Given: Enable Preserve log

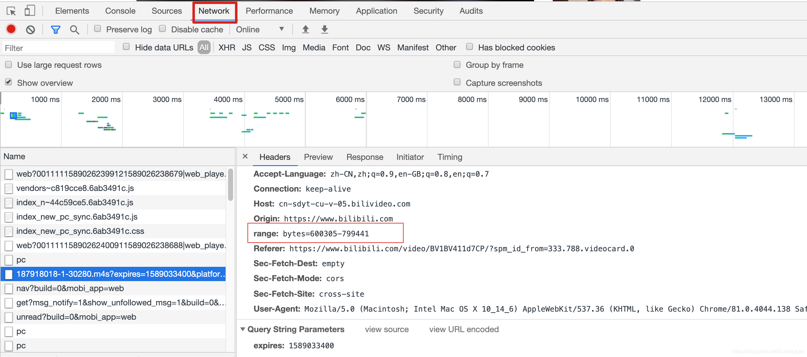Looking at the screenshot, I should pyautogui.click(x=98, y=28).
